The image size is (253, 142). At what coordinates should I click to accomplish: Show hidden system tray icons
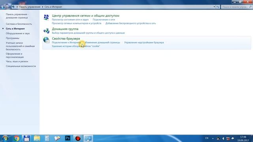pos(213,138)
